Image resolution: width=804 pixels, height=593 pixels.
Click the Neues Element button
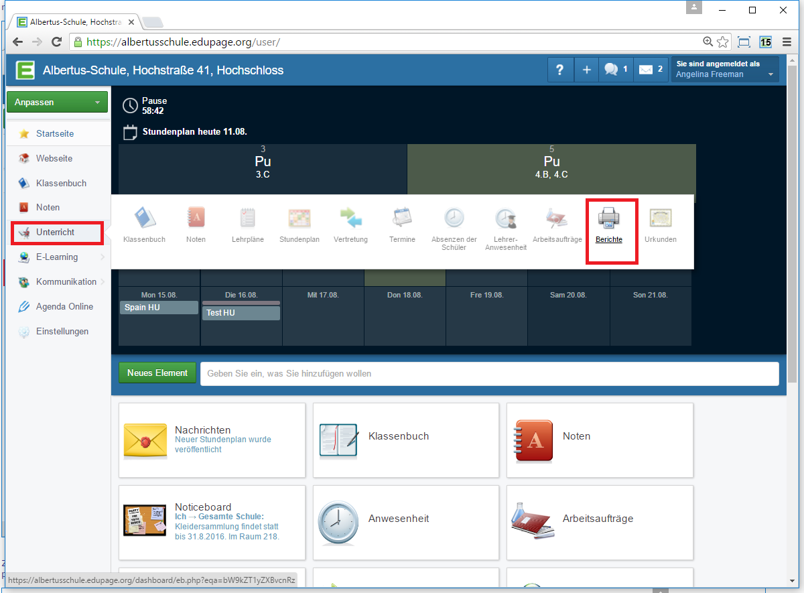click(x=157, y=373)
